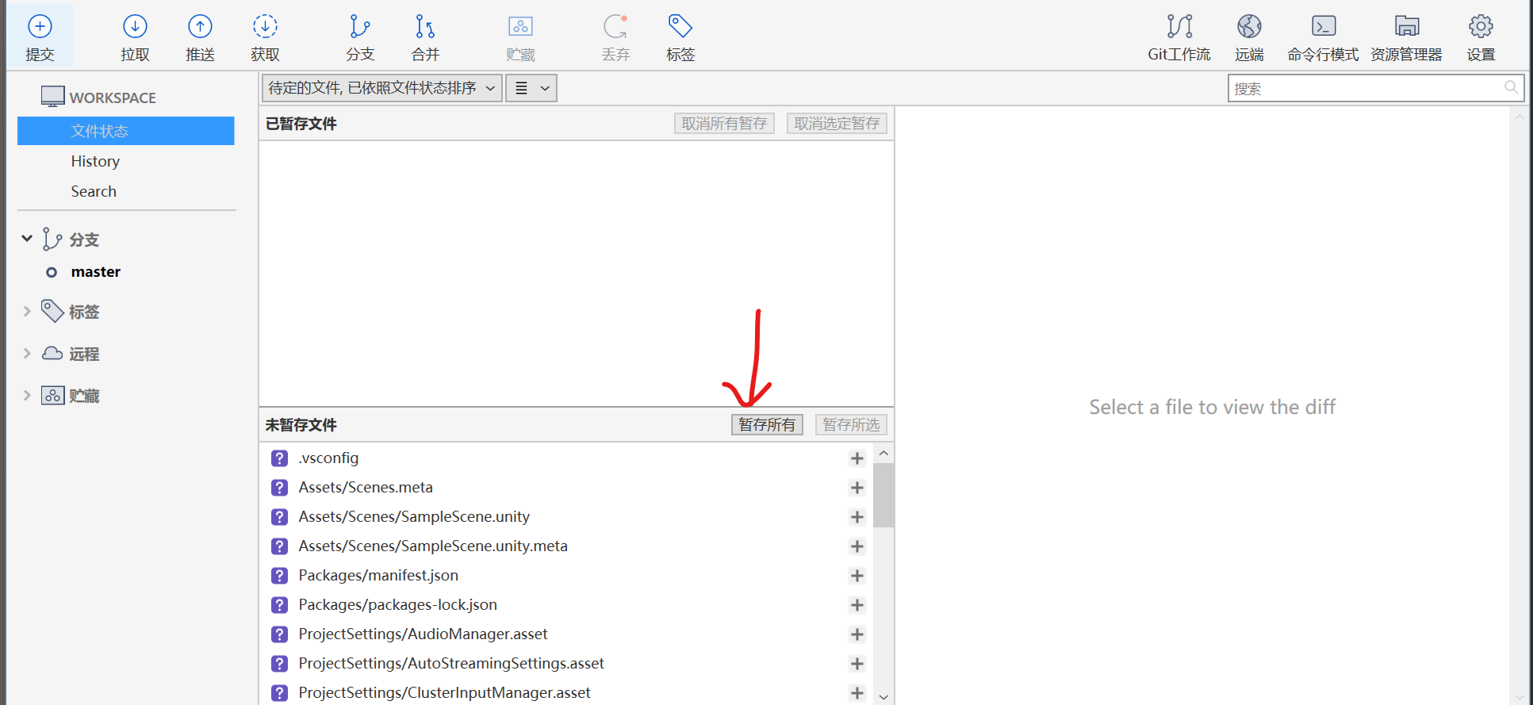Click the unstaged files scrollbar thumb

pyautogui.click(x=883, y=495)
